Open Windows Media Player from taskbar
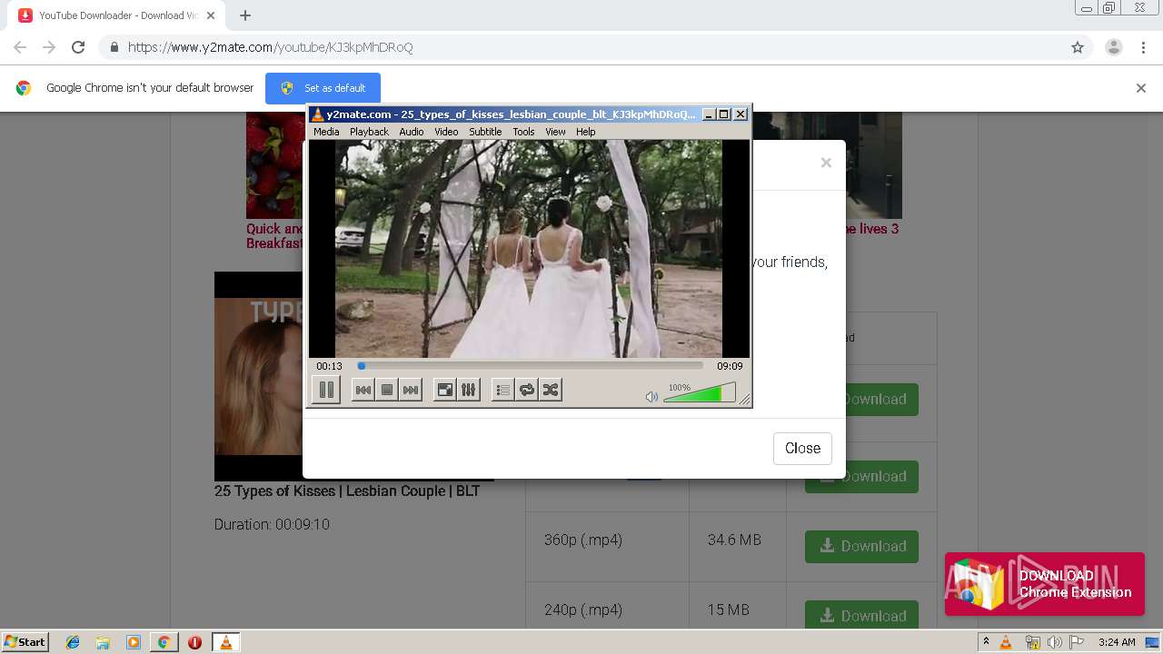Image resolution: width=1163 pixels, height=654 pixels. coord(134,642)
